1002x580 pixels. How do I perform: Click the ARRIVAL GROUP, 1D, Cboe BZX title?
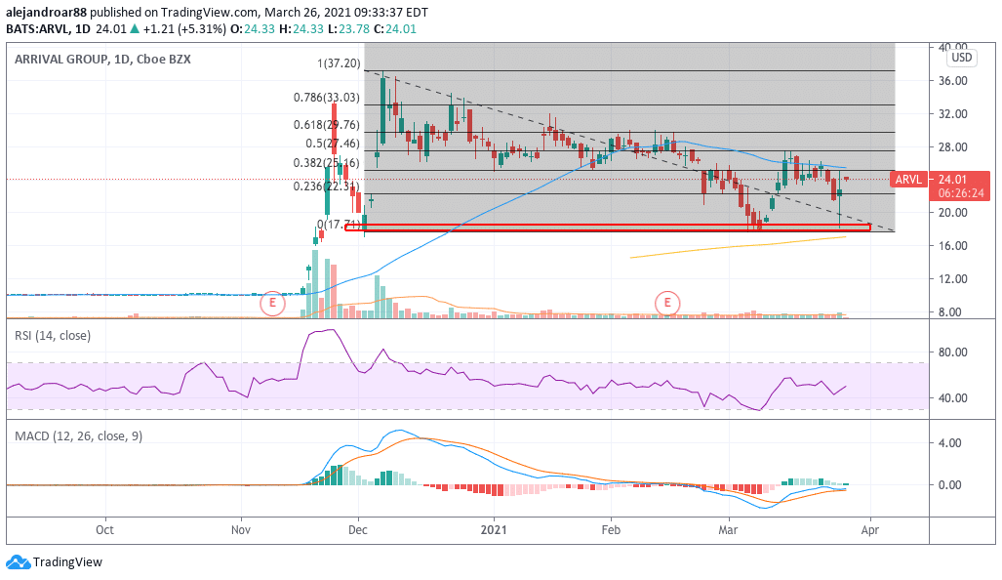coord(102,60)
